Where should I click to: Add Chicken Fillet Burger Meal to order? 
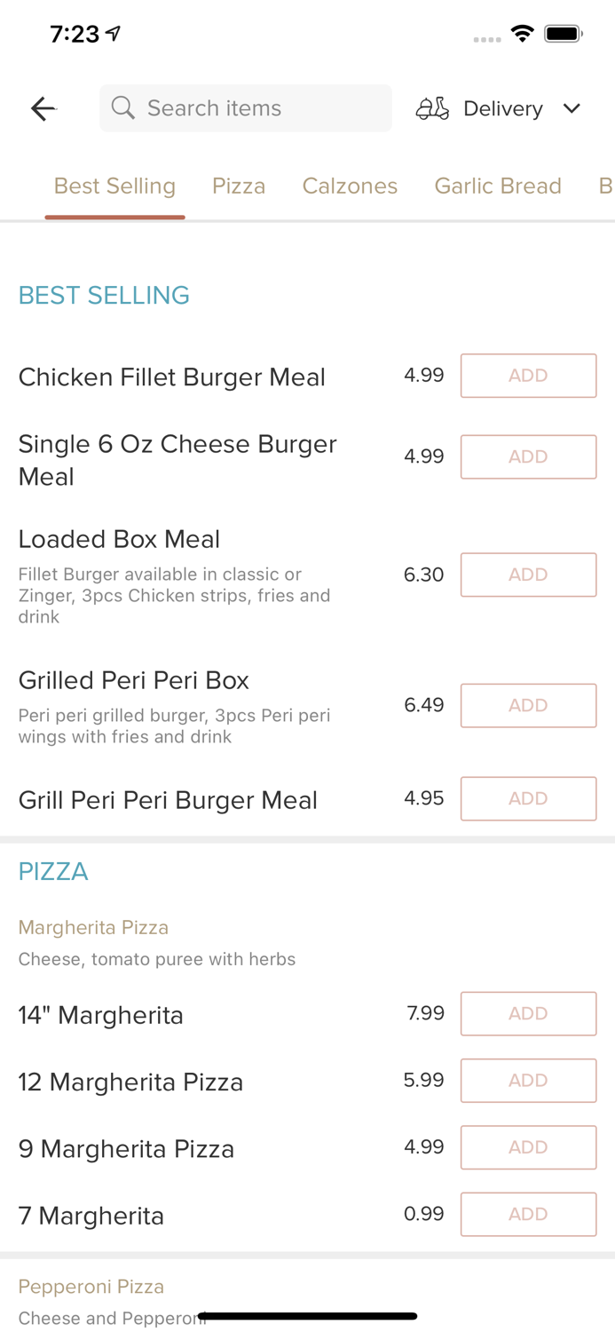[x=528, y=376]
